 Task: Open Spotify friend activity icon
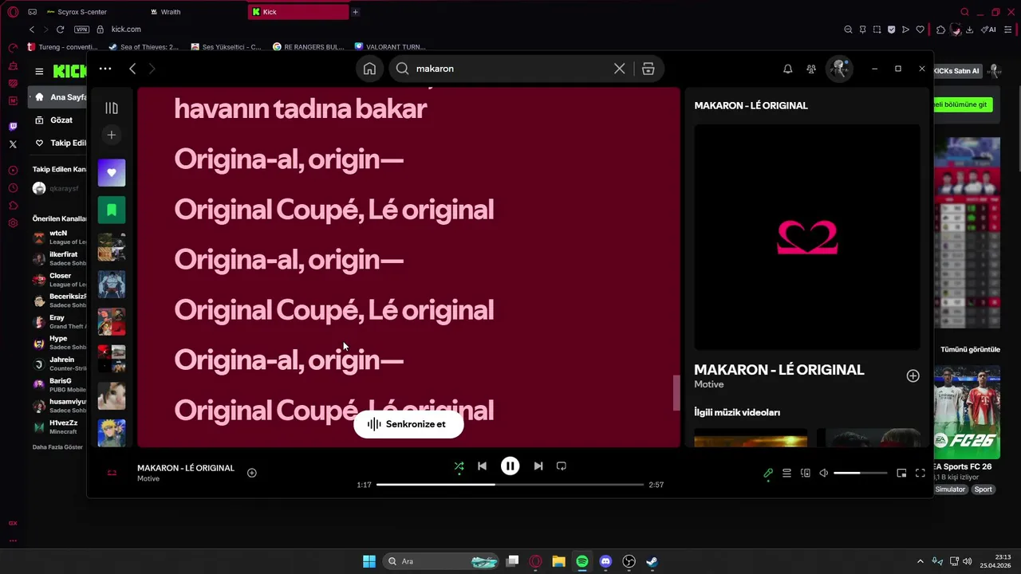[811, 69]
